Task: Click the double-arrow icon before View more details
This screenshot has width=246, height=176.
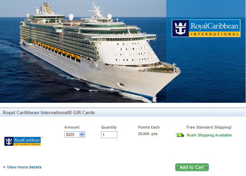Action: 4,167
